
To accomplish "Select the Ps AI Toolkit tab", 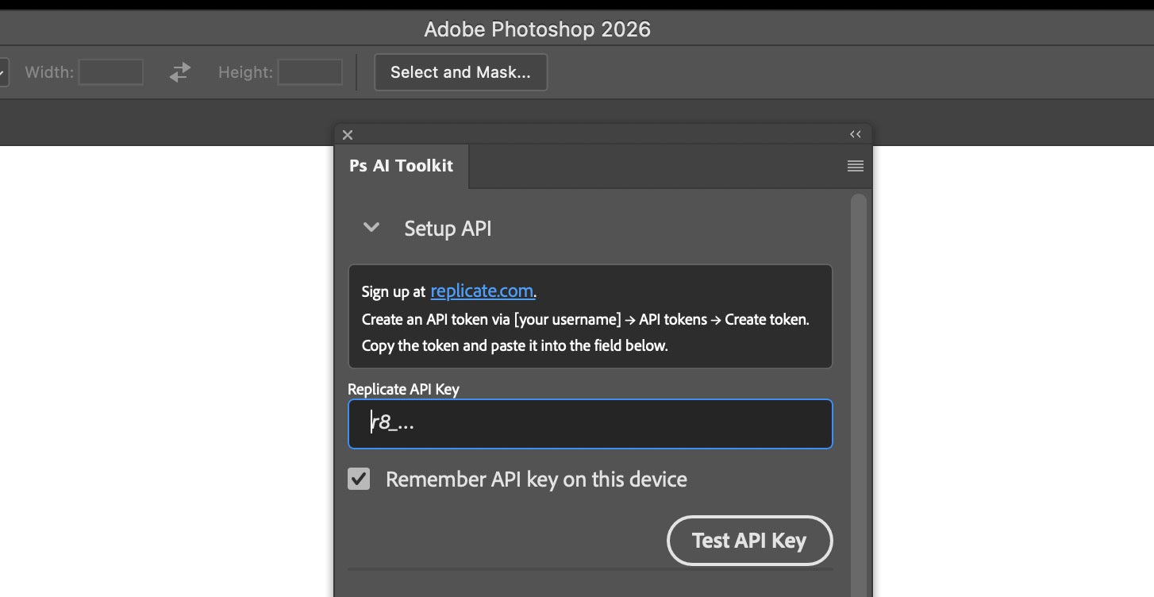I will [x=402, y=166].
